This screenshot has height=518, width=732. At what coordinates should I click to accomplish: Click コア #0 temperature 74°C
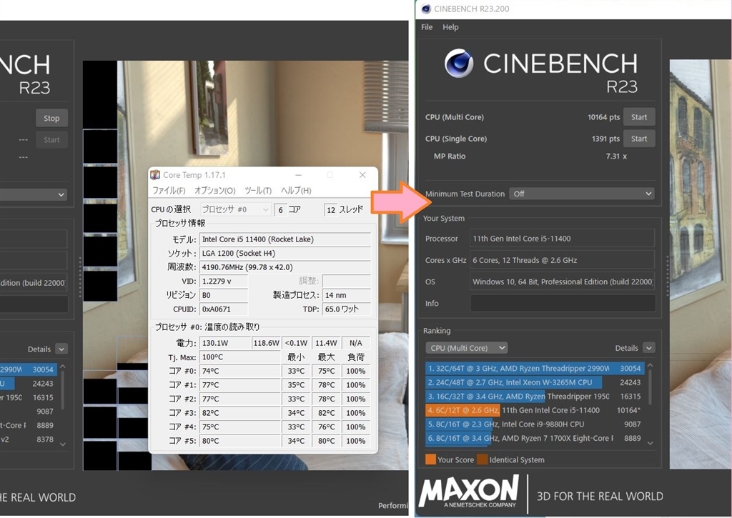click(x=240, y=371)
